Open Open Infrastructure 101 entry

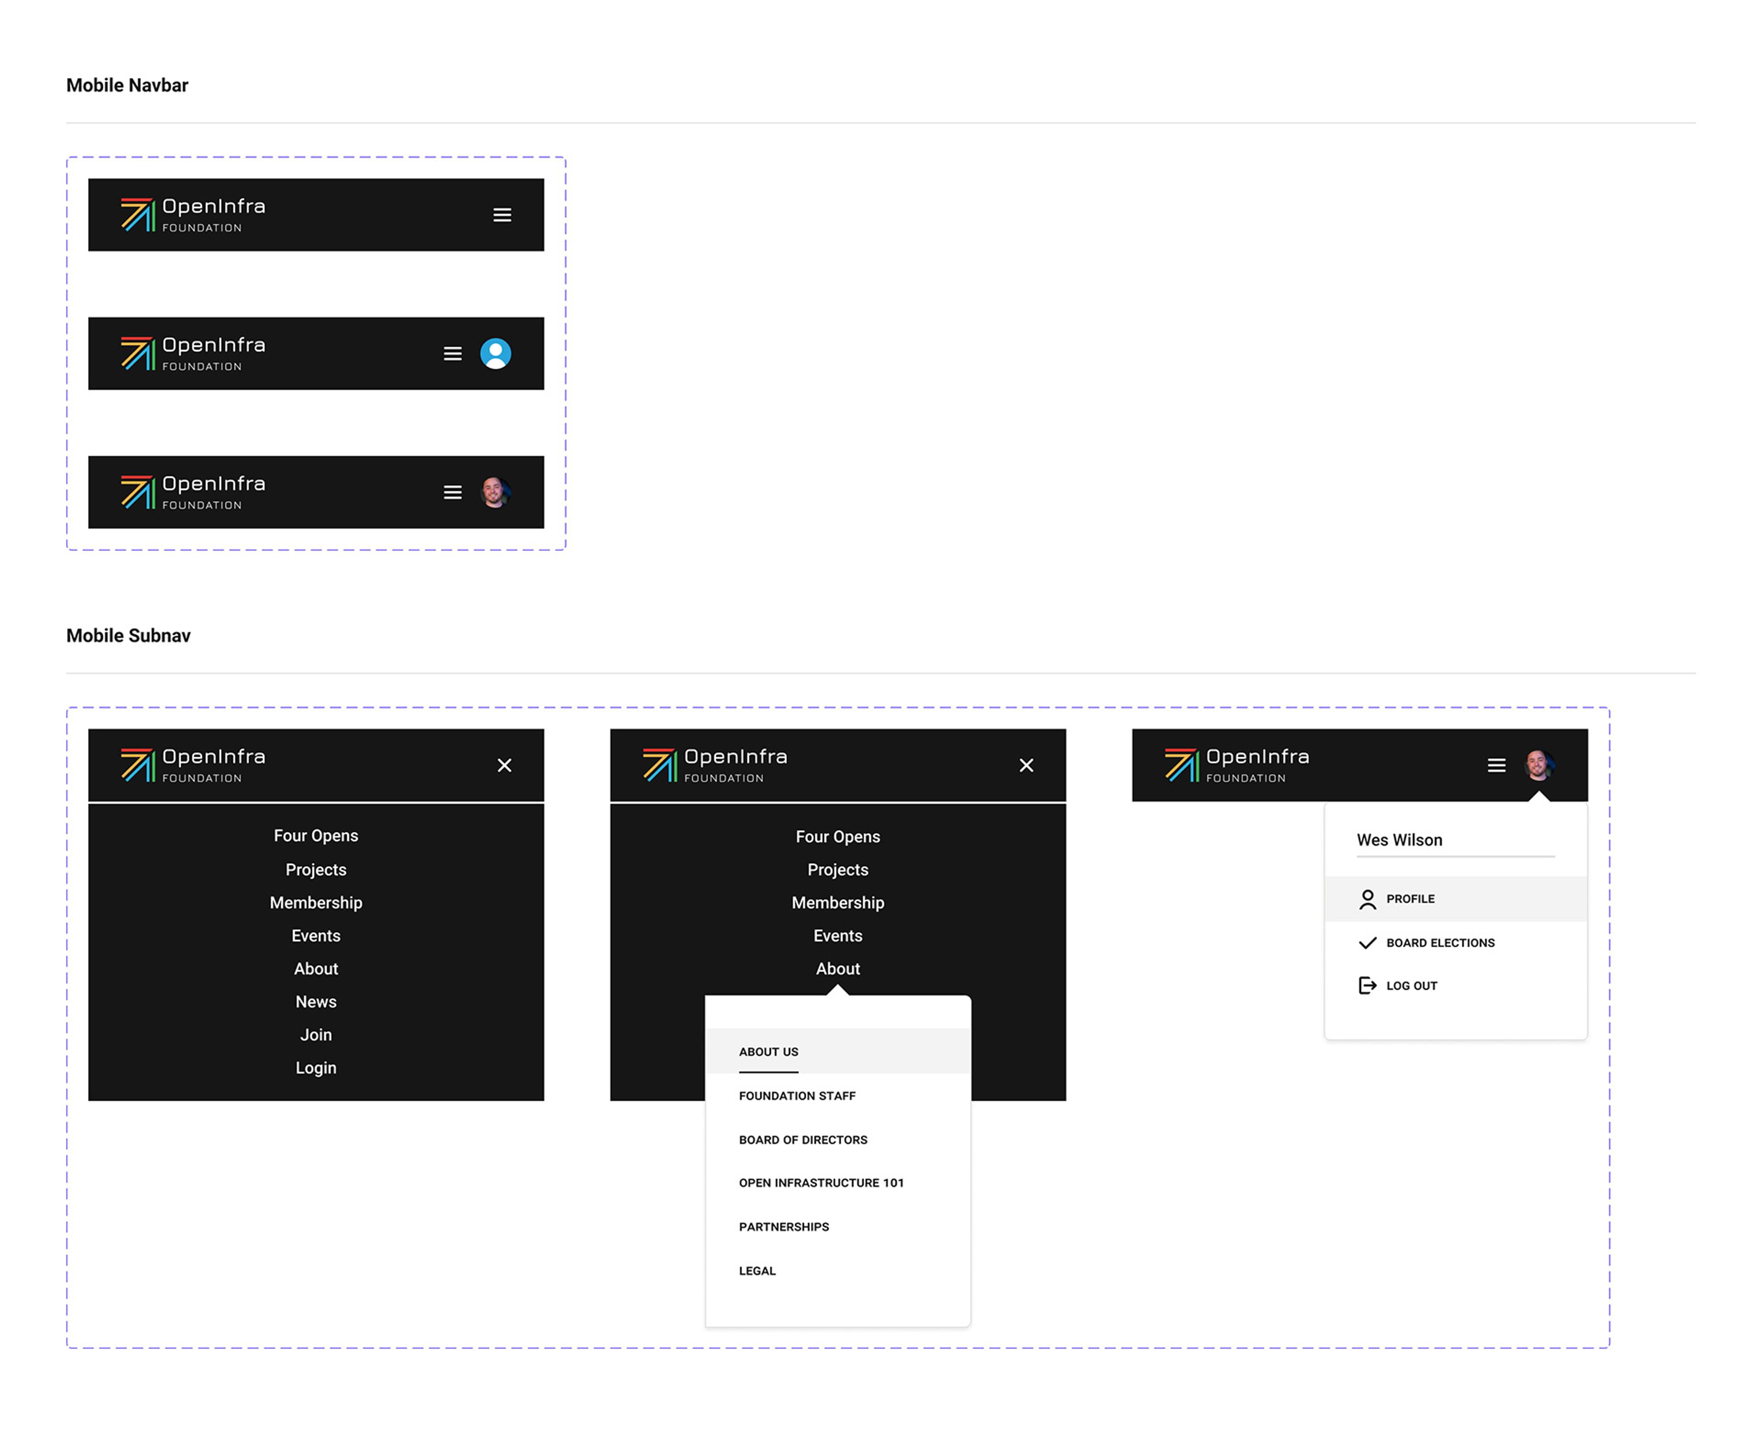(x=821, y=1183)
